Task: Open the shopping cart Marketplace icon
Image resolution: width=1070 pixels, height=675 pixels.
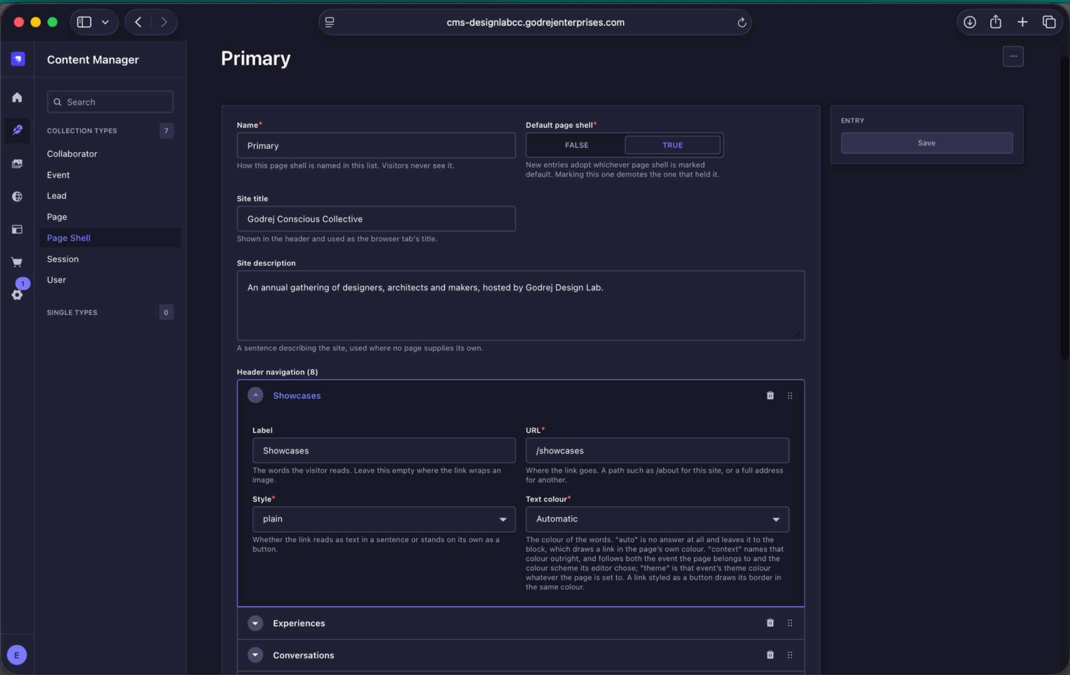Action: (x=17, y=262)
